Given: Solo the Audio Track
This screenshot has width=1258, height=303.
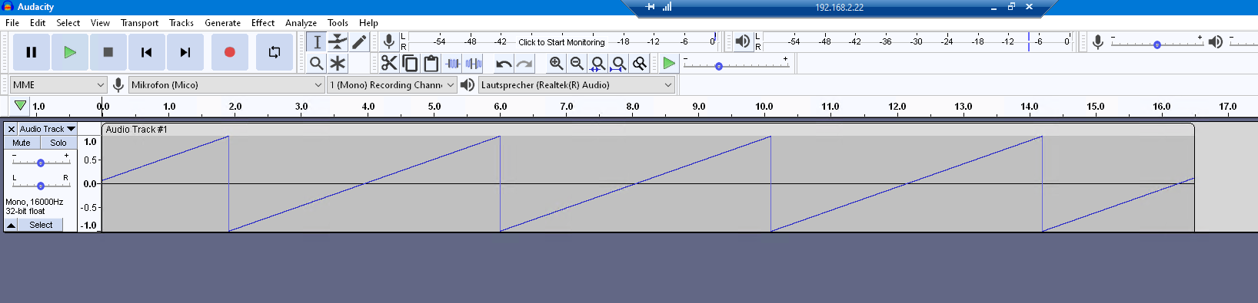Looking at the screenshot, I should point(58,143).
